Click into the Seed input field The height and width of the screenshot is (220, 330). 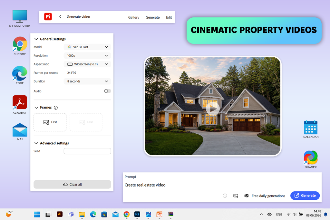point(87,151)
